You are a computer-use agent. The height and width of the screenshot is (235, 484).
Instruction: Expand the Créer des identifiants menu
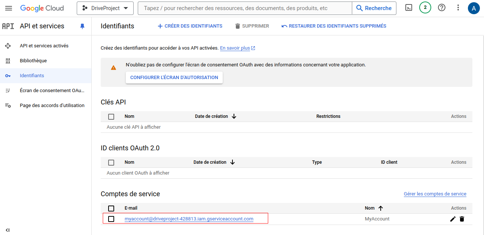pos(190,26)
